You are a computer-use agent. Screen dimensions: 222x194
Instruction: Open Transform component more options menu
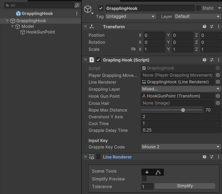click(218, 27)
